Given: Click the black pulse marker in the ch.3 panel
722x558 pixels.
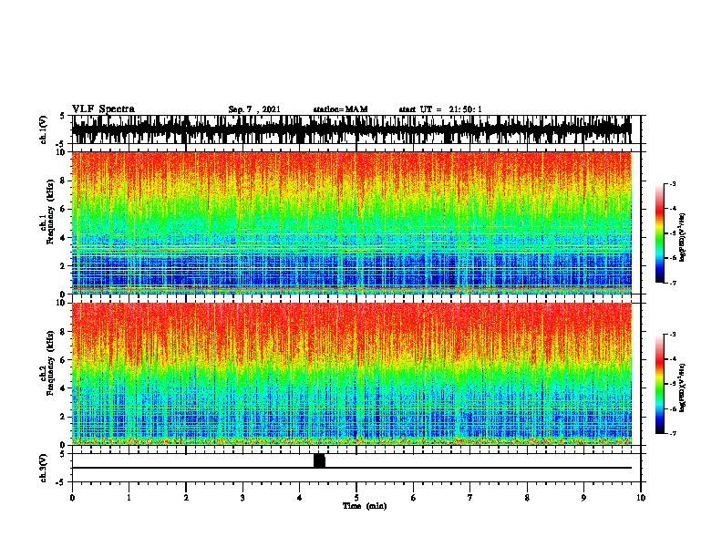Looking at the screenshot, I should tap(319, 460).
